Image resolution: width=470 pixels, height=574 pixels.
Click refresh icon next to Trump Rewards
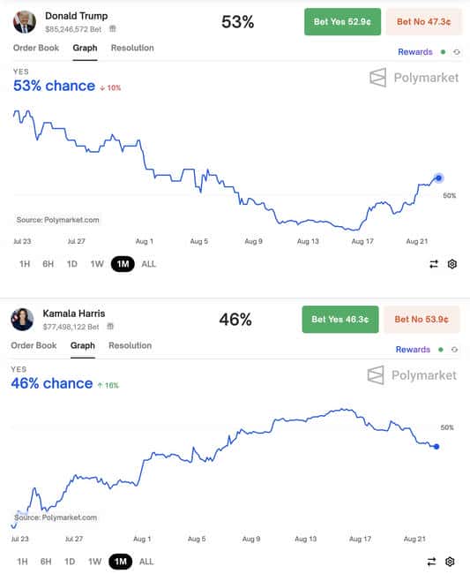[457, 52]
